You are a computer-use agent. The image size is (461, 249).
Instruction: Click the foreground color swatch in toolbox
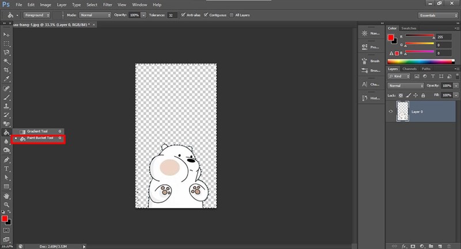pyautogui.click(x=5, y=218)
